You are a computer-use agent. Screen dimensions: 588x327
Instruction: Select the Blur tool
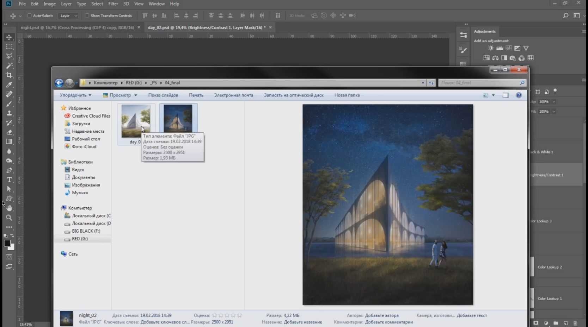click(9, 151)
